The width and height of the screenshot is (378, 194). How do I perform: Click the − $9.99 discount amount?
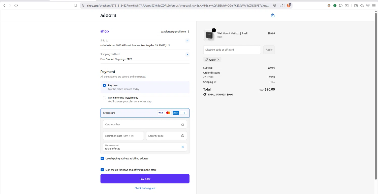tap(271, 77)
